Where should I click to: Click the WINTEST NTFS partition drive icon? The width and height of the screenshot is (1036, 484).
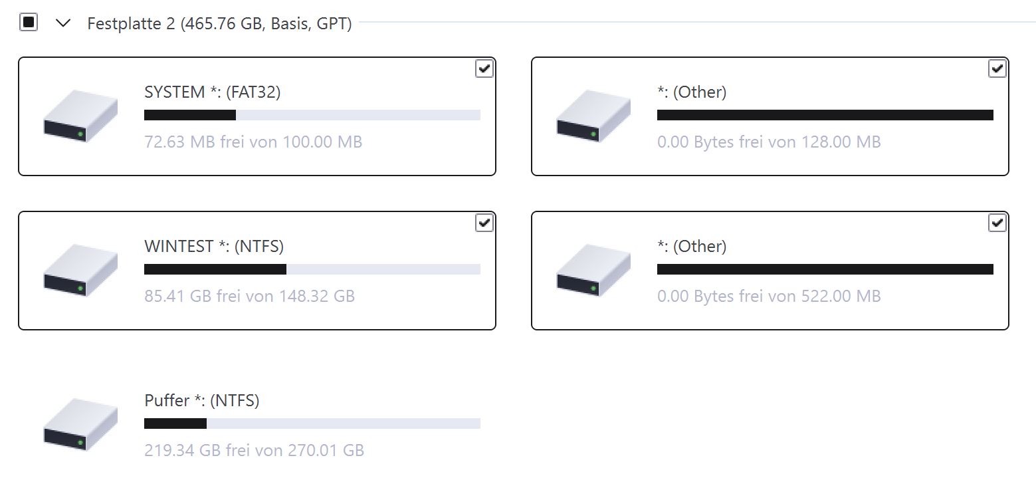[80, 271]
